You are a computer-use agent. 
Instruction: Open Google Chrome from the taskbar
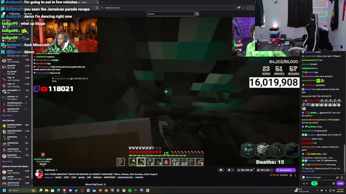click(106, 190)
